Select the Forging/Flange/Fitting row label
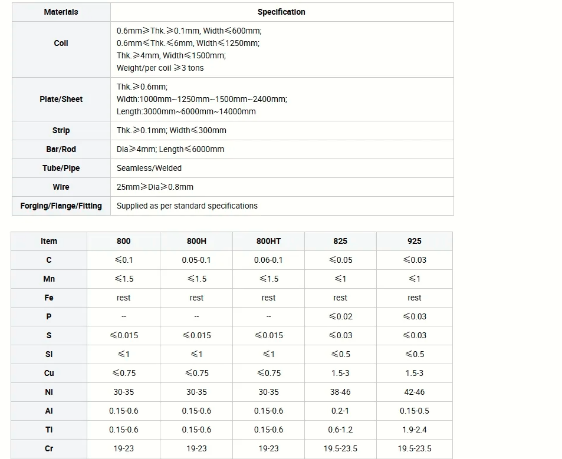The width and height of the screenshot is (562, 459). 61,206
